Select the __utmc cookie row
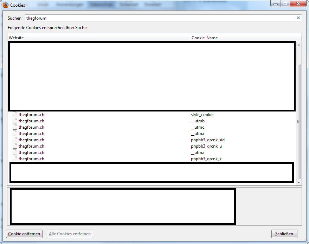The width and height of the screenshot is (309, 244). point(152,127)
